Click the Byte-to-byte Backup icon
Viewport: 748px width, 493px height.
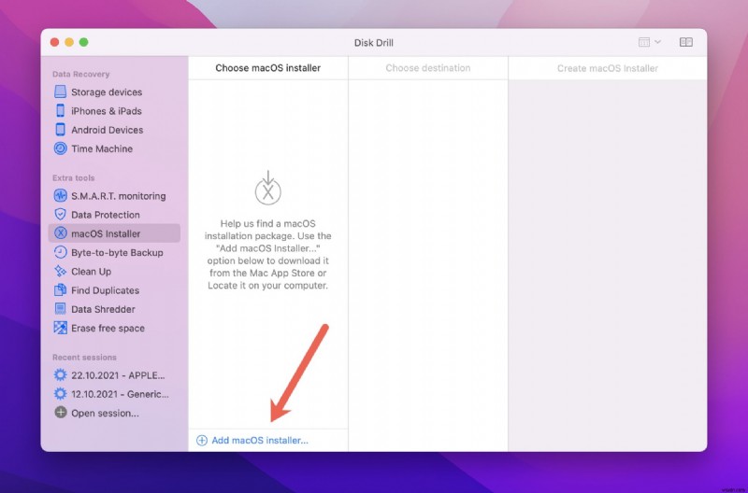pos(60,252)
